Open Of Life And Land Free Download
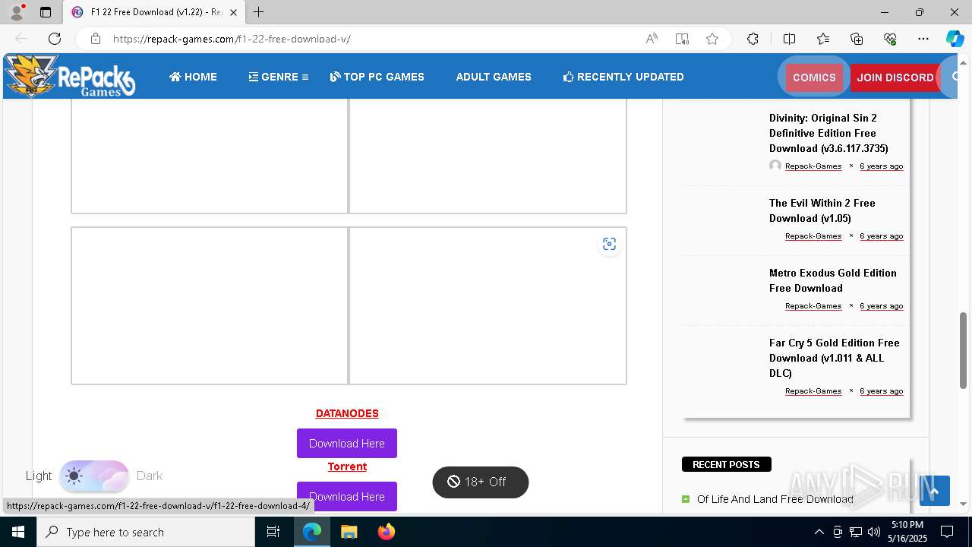This screenshot has height=547, width=972. tap(775, 499)
